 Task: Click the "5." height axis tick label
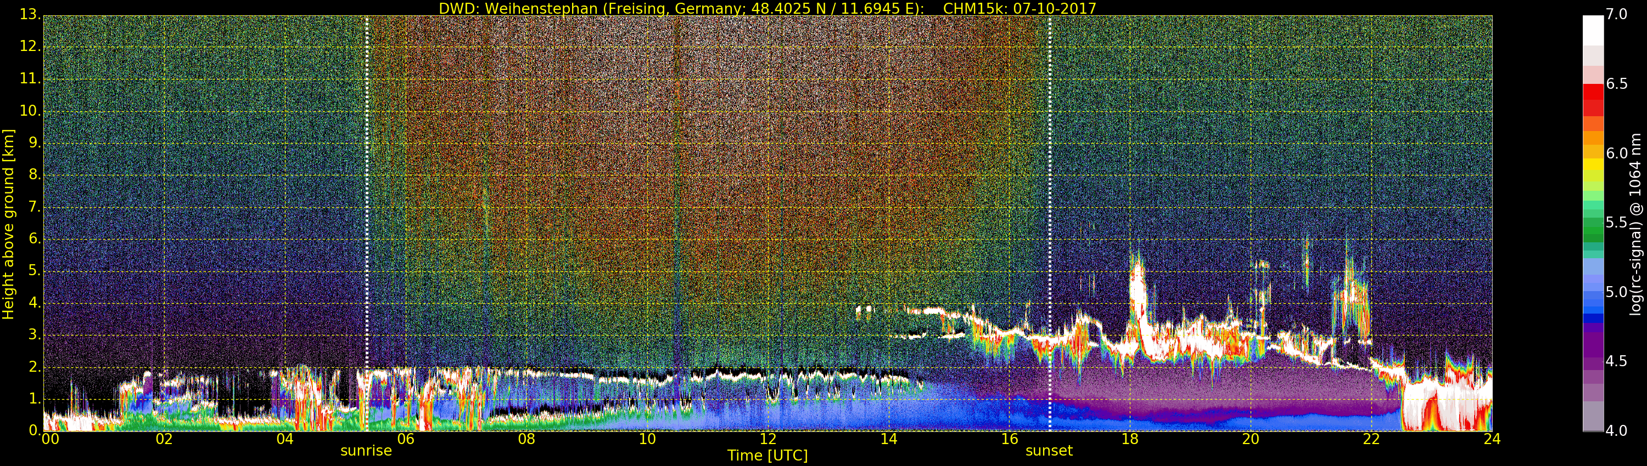click(35, 271)
